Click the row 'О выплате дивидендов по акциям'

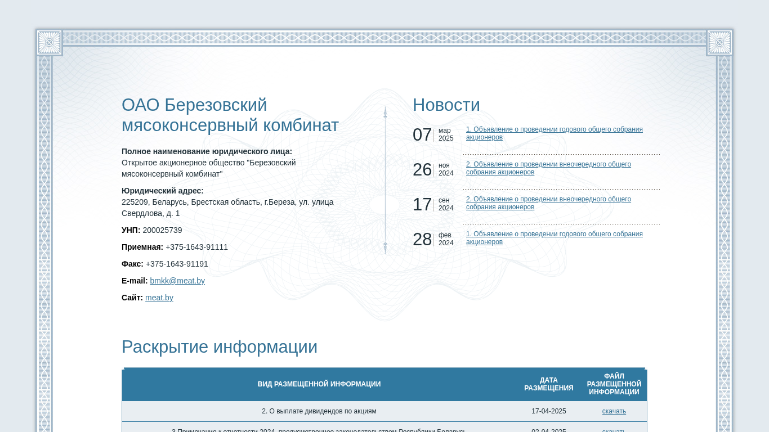[x=319, y=411]
